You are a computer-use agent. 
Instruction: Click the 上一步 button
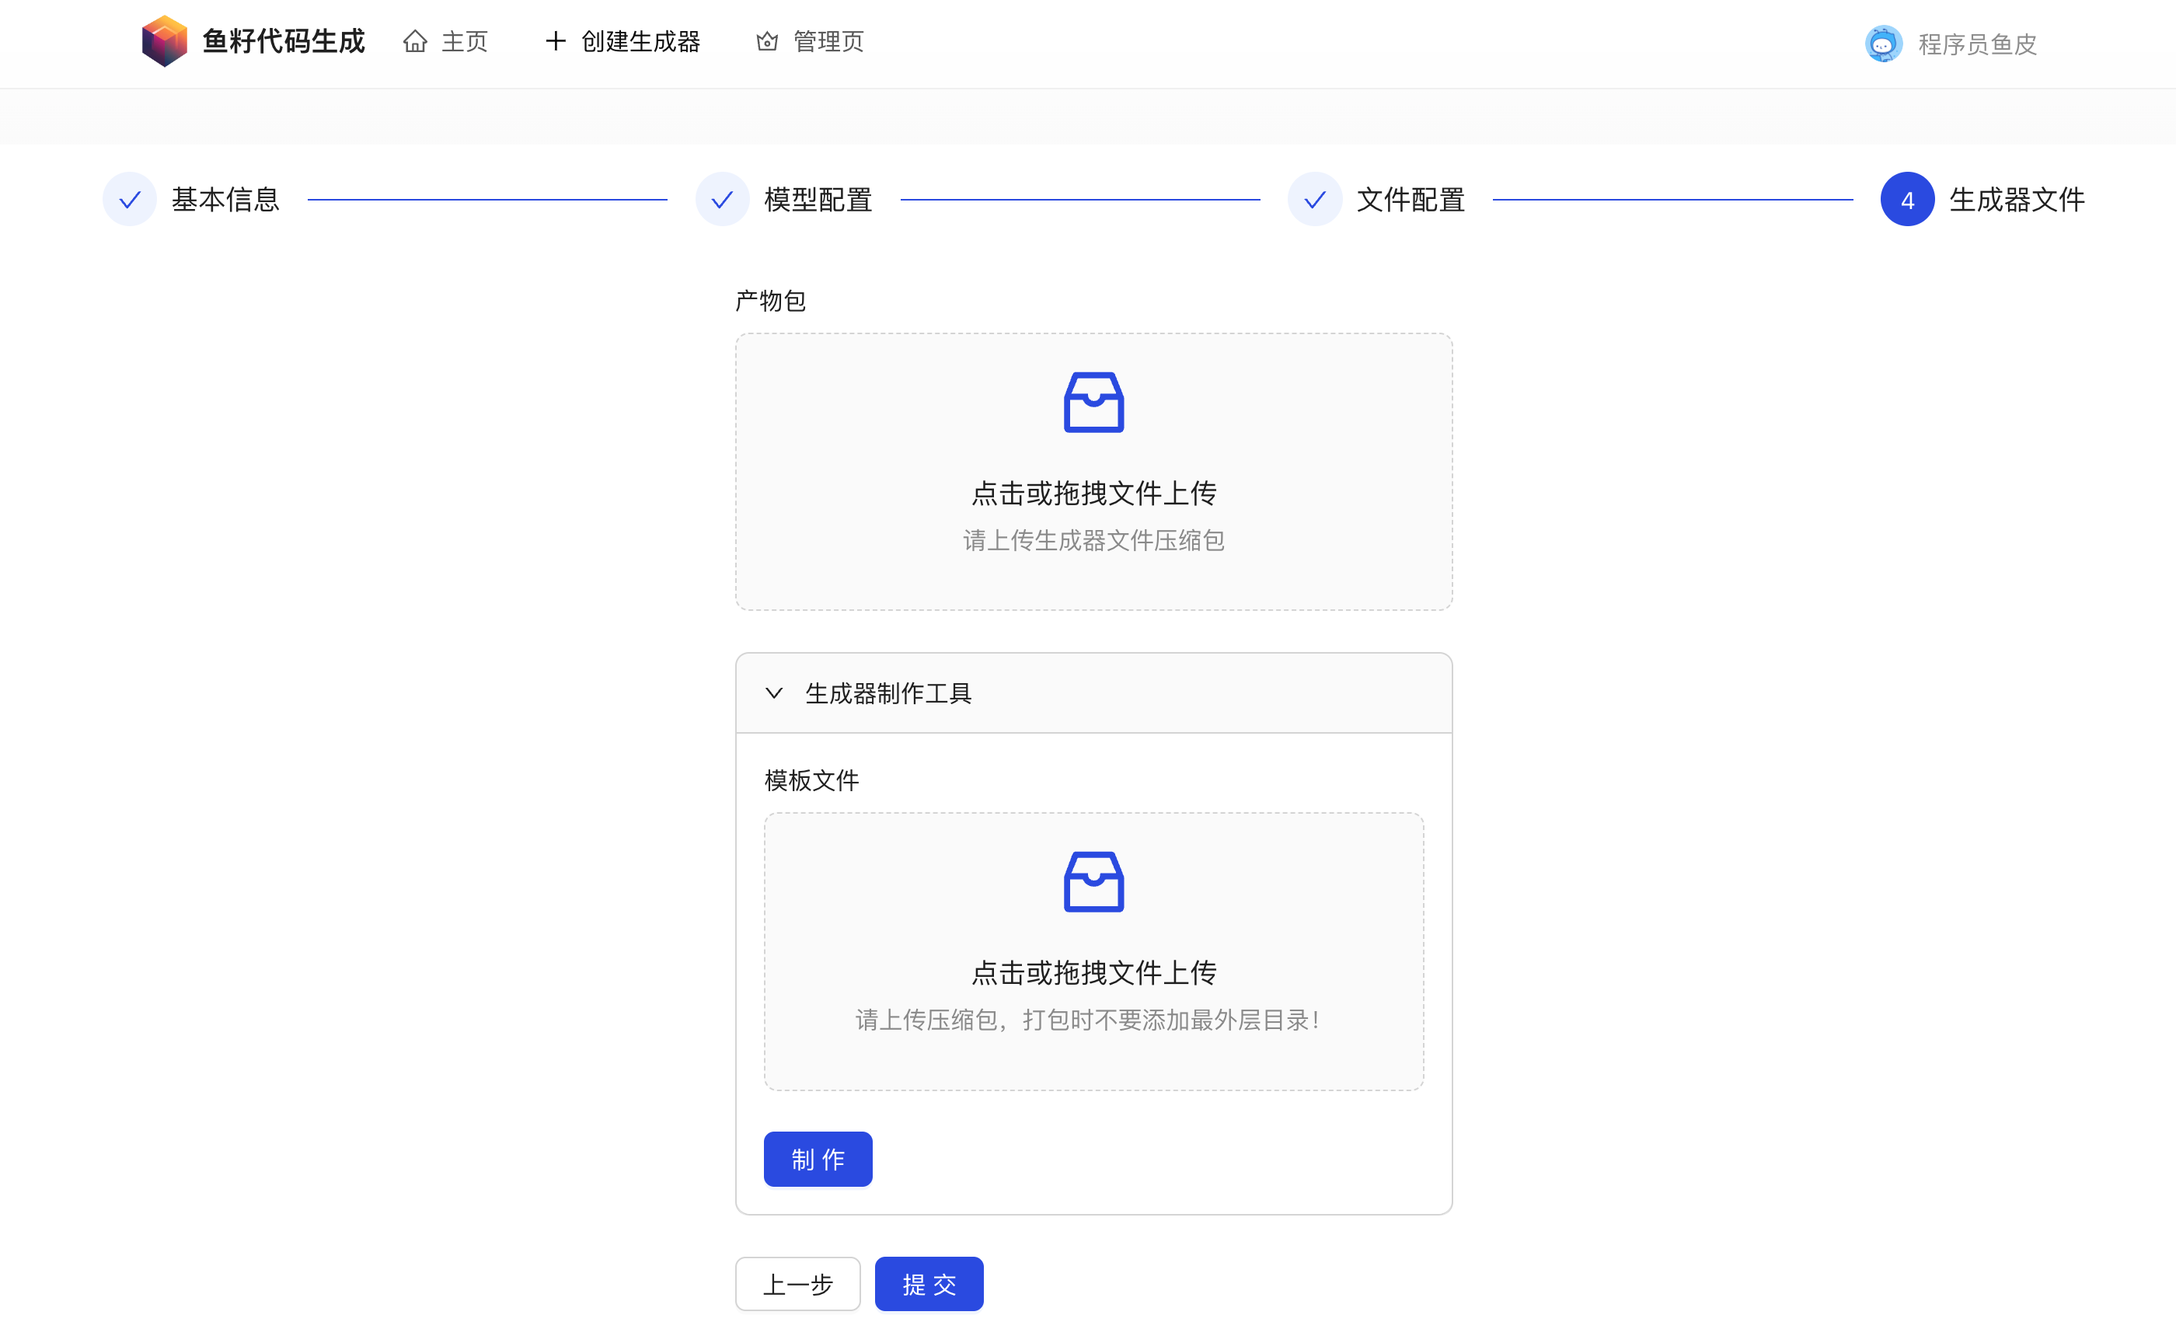point(797,1284)
